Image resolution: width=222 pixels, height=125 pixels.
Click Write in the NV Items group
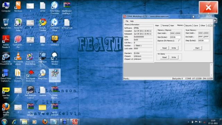pos(174,57)
